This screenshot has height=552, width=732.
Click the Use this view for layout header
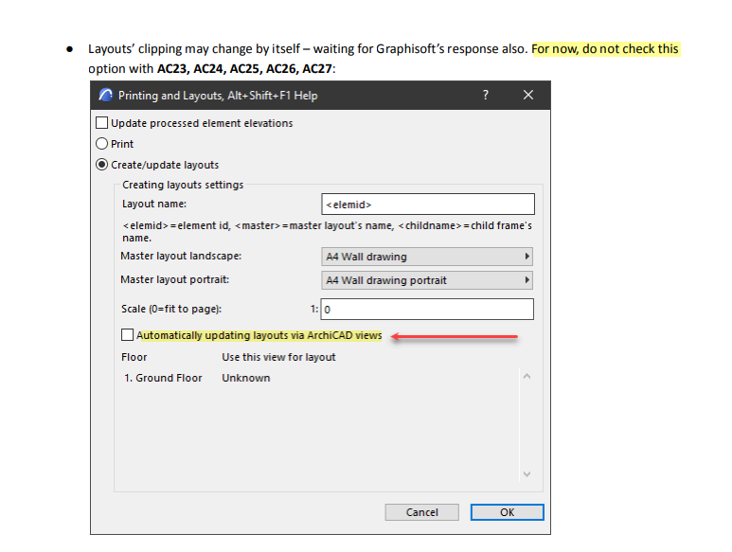point(278,357)
